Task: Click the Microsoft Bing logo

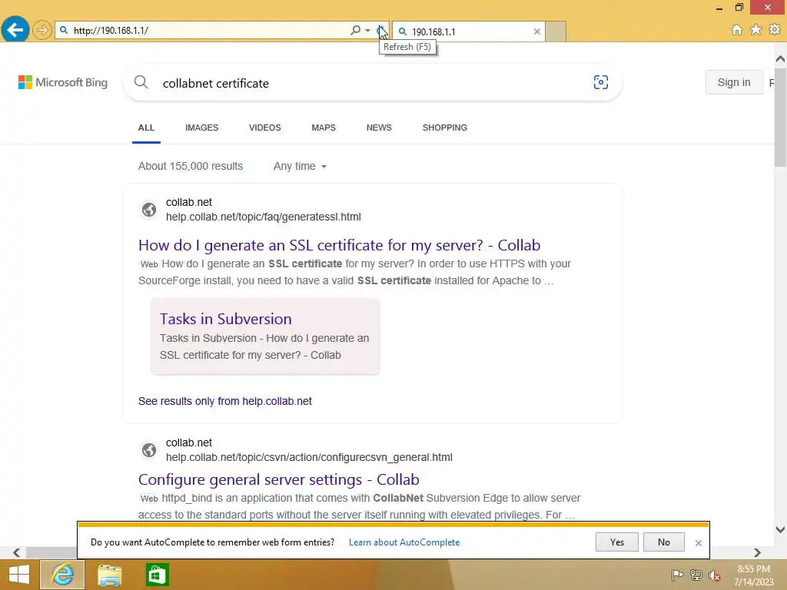Action: (63, 82)
